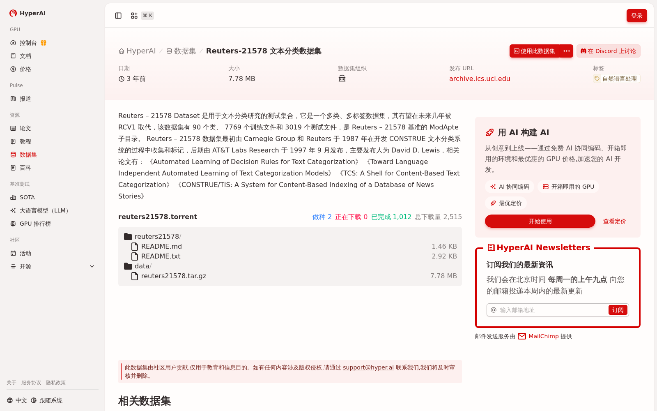Click the AI 协同编码 chip
The image size is (657, 411).
point(510,187)
